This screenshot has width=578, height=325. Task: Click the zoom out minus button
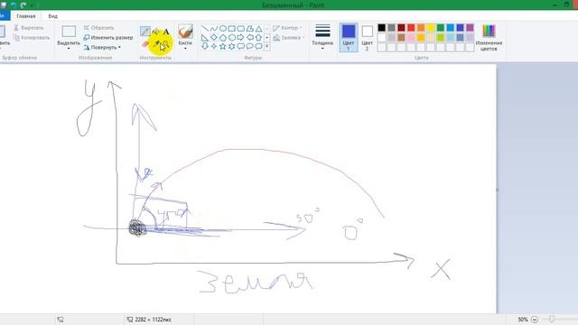(x=535, y=320)
